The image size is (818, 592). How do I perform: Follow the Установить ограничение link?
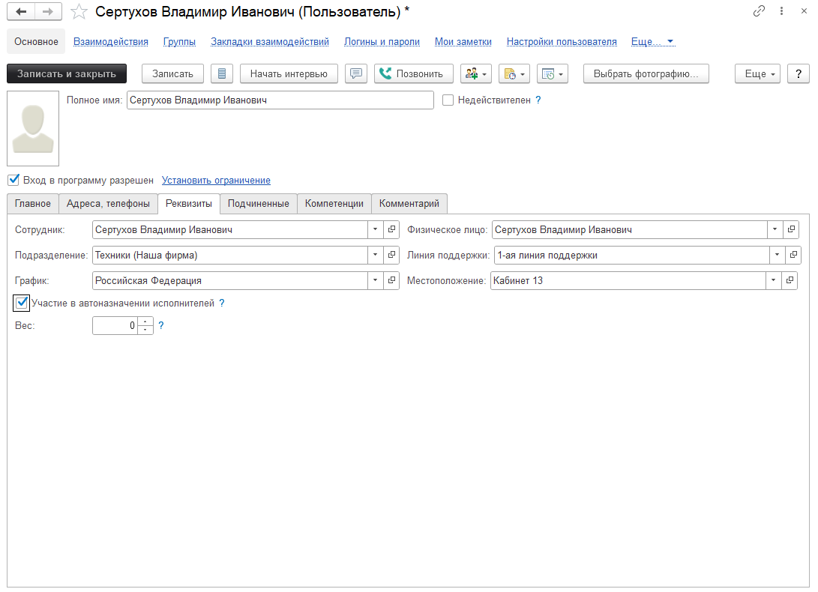(x=216, y=181)
